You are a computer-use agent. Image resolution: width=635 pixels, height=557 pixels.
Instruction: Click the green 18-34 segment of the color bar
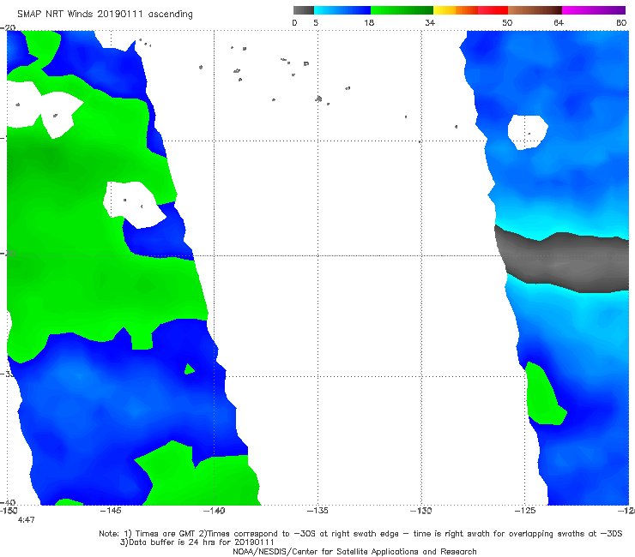[402, 10]
